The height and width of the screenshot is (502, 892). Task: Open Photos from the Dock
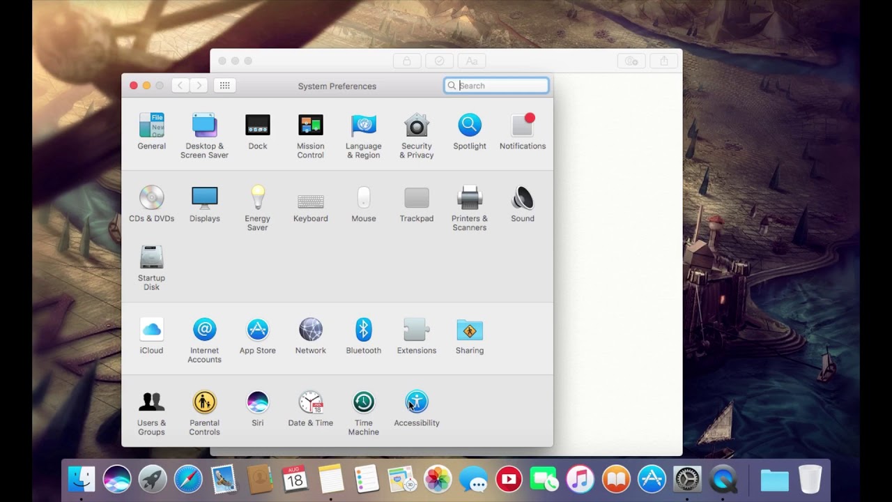438,479
